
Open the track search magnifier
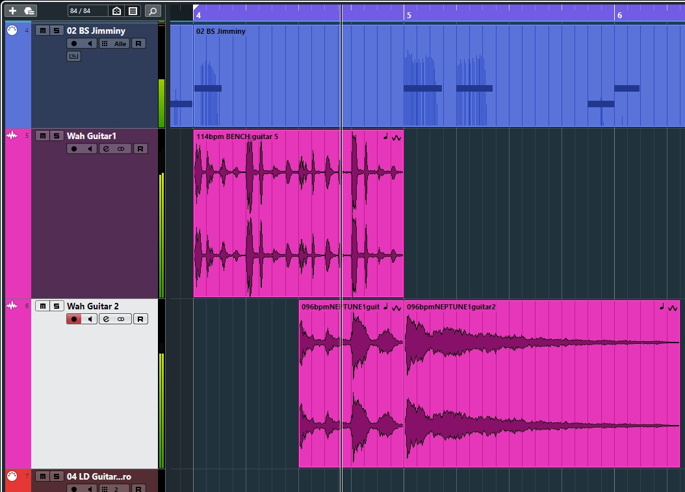coord(152,11)
